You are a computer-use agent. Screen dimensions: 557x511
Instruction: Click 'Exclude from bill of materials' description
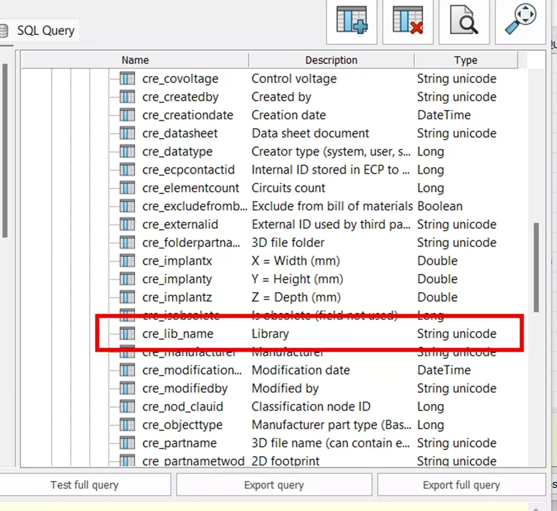[332, 206]
